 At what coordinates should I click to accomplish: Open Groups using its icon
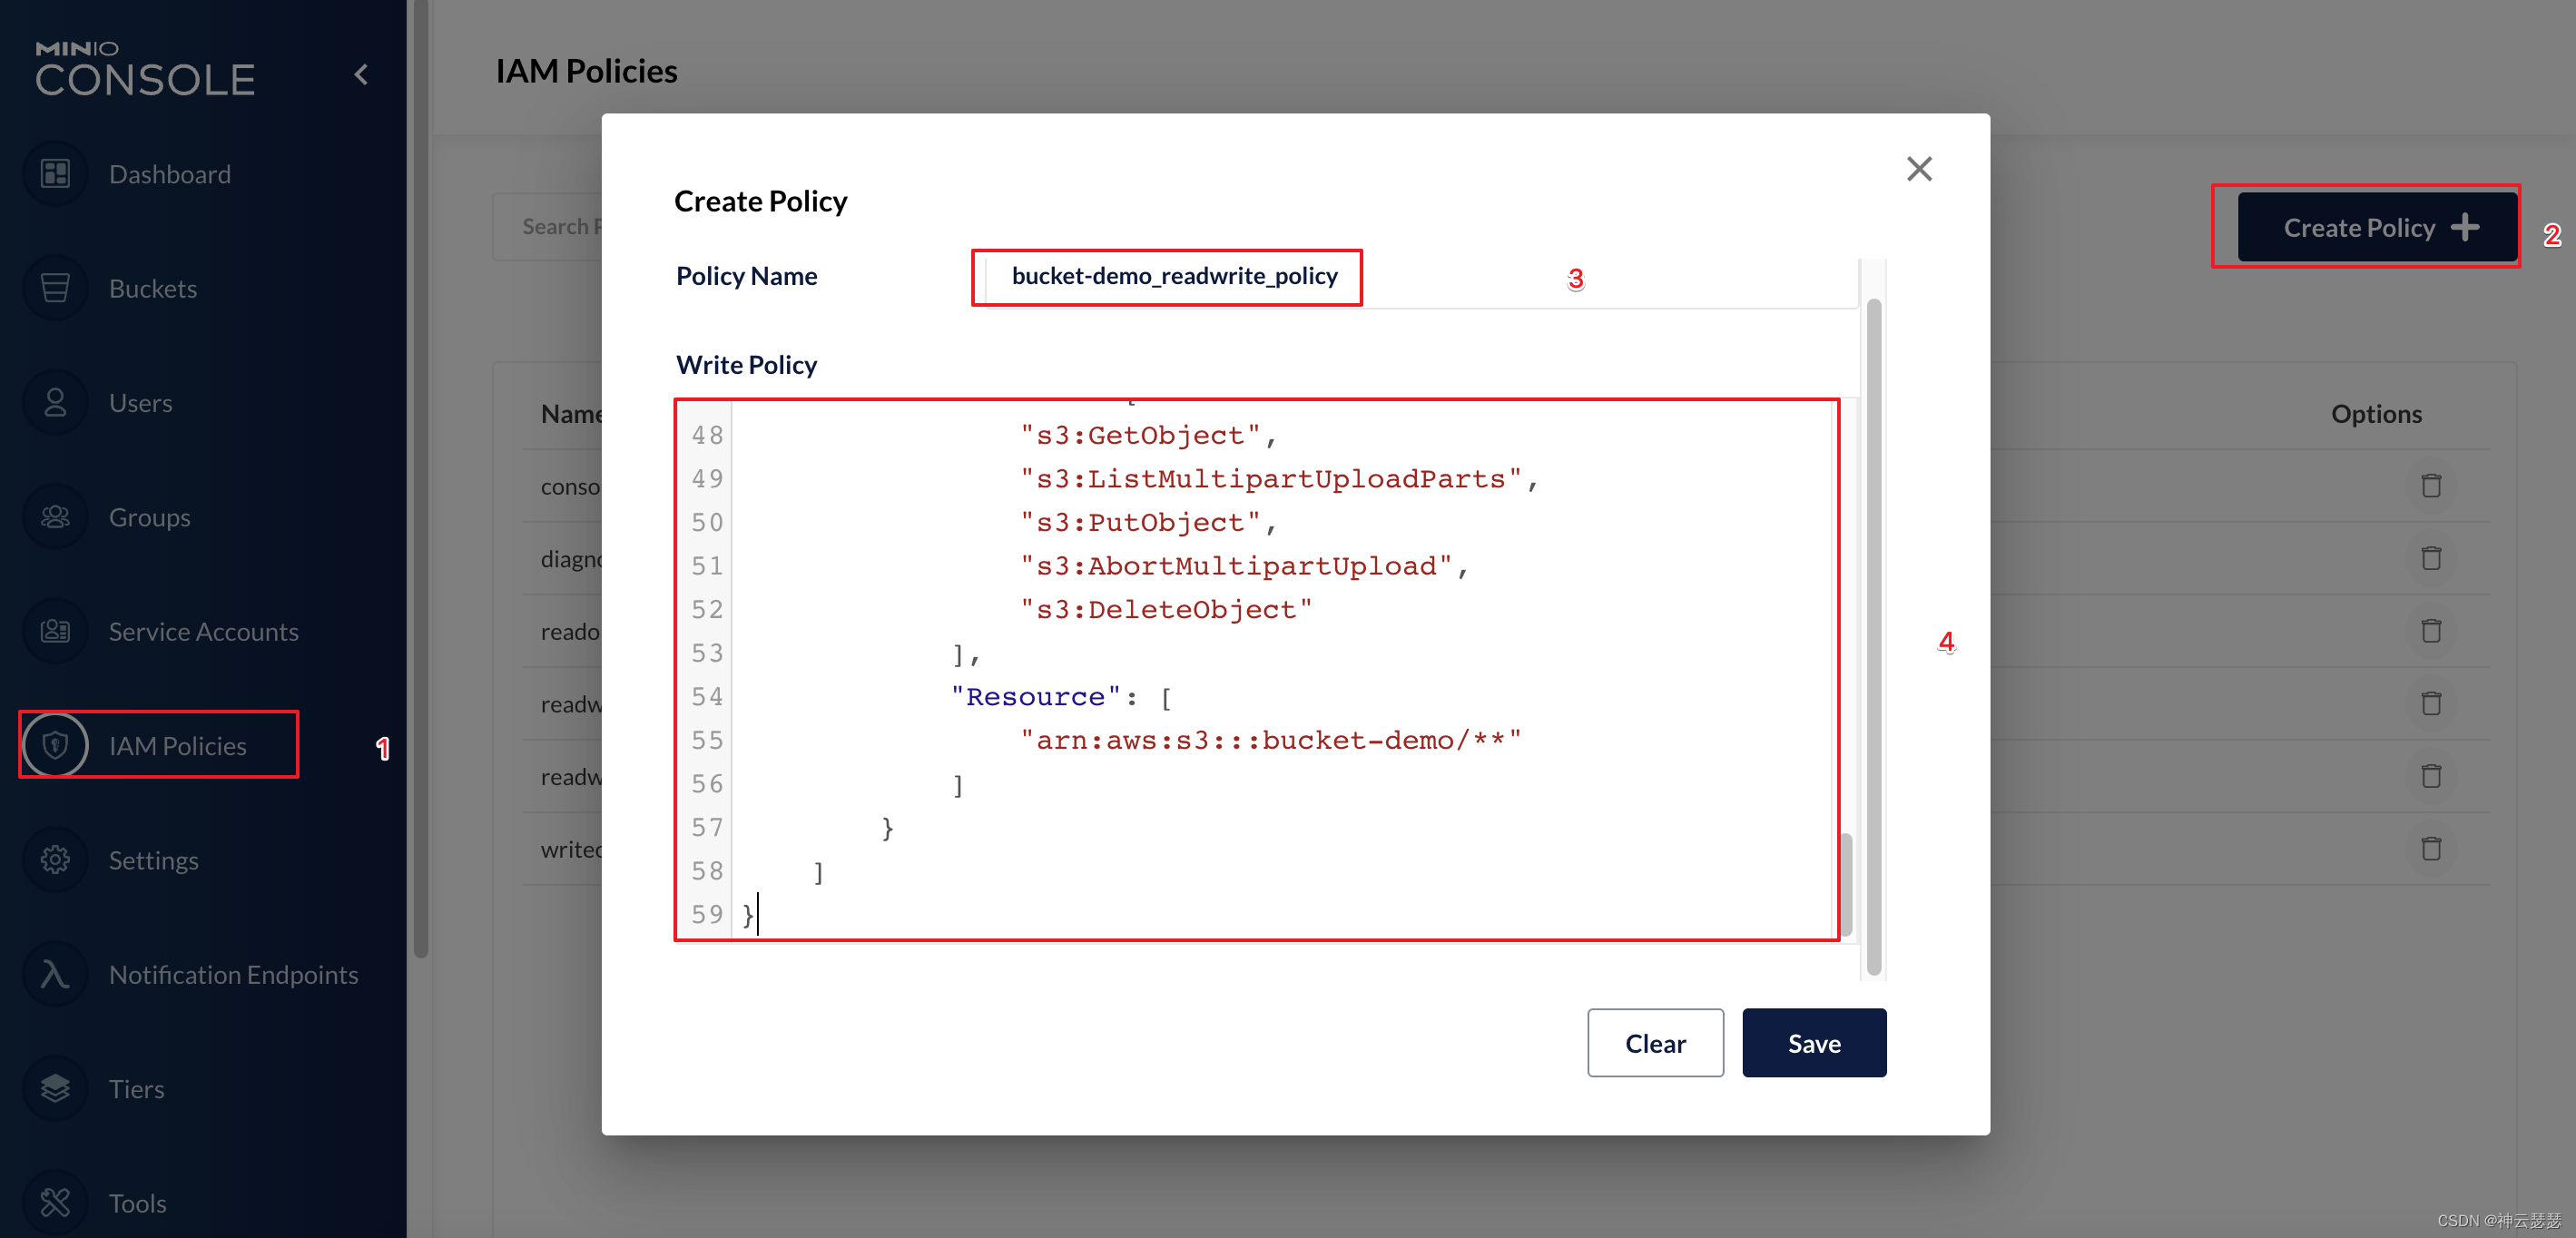coord(55,517)
